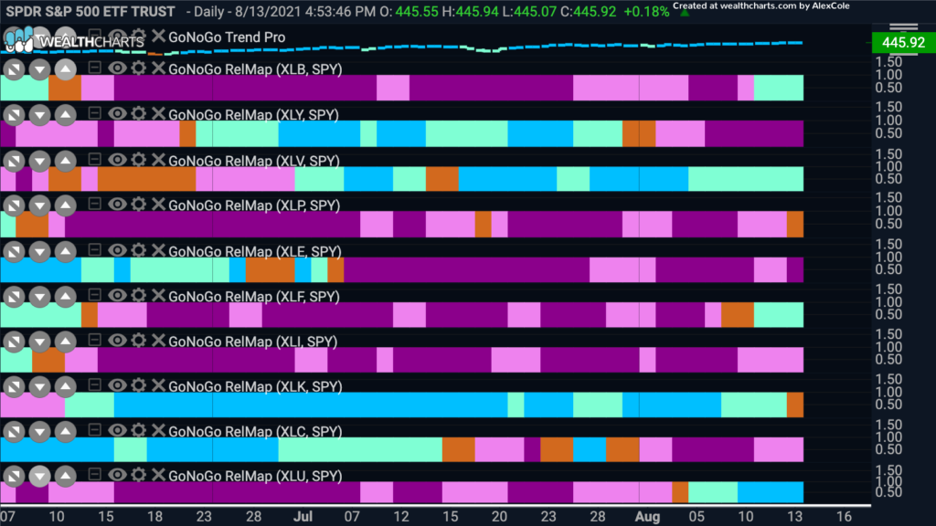Open the WealthCharts logo
This screenshot has height=526, width=936.
click(74, 40)
